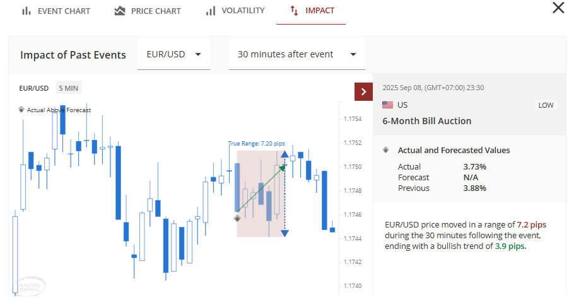Click the Event Chart bar icon
This screenshot has width=569, height=305.
[26, 11]
